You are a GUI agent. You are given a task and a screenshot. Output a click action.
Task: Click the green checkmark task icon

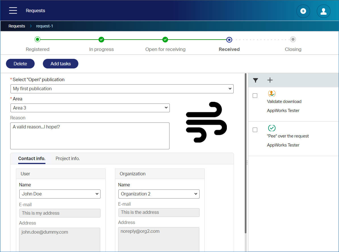pyautogui.click(x=272, y=128)
